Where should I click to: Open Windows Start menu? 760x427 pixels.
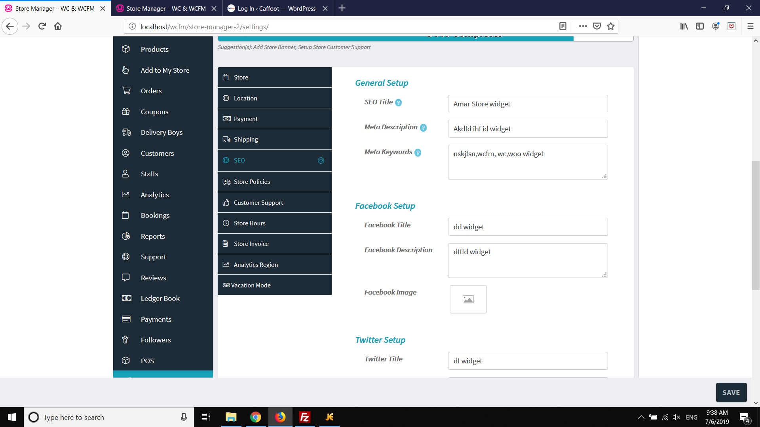[x=12, y=417]
